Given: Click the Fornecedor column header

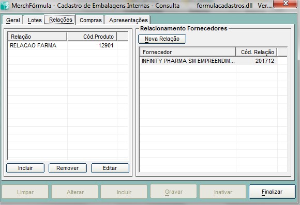Looking at the screenshot, I should (x=187, y=52).
